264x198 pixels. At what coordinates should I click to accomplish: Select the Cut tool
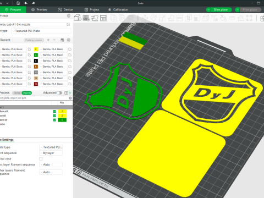click(x=179, y=18)
